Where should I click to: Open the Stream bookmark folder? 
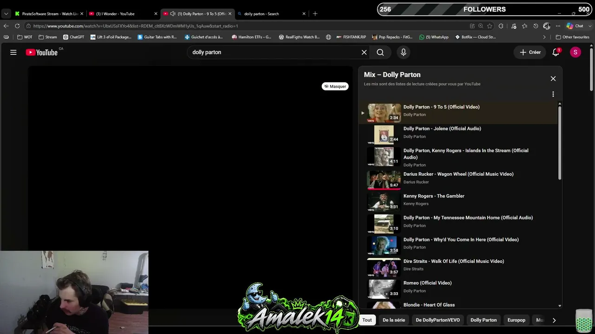(47, 37)
